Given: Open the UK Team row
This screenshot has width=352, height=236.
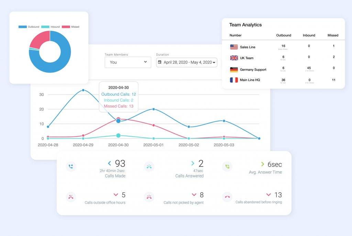Looking at the screenshot, I should [x=246, y=58].
